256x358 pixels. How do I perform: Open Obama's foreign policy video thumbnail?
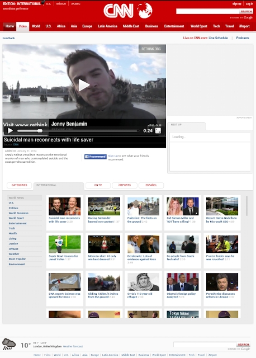click(x=183, y=282)
